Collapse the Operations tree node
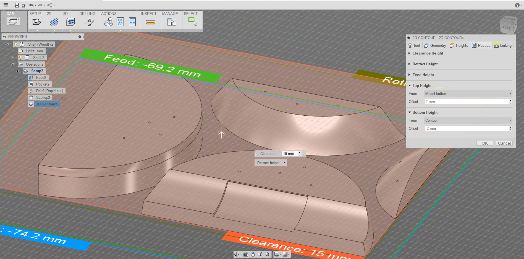Viewport: 524px width, 259px height. (12, 64)
